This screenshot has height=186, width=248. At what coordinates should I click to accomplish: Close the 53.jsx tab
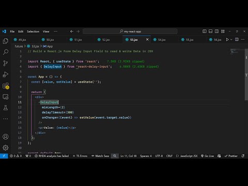coord(147,39)
